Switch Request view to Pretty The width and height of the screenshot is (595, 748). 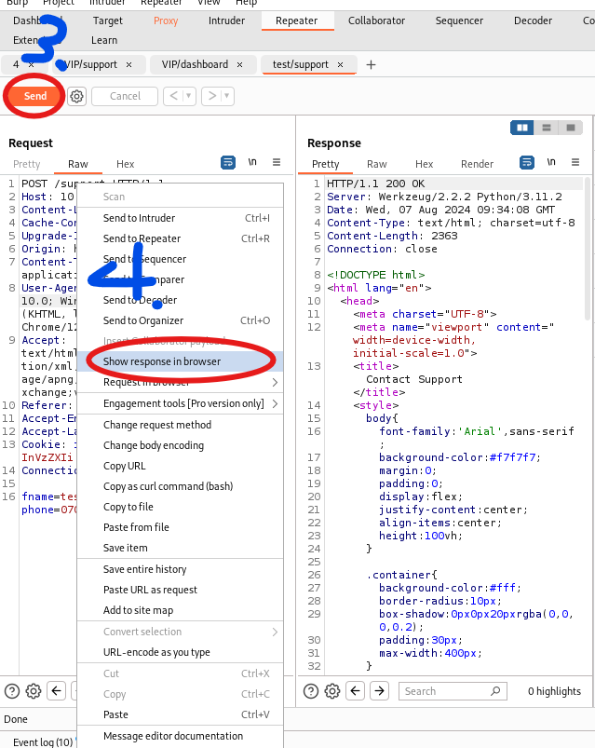27,164
